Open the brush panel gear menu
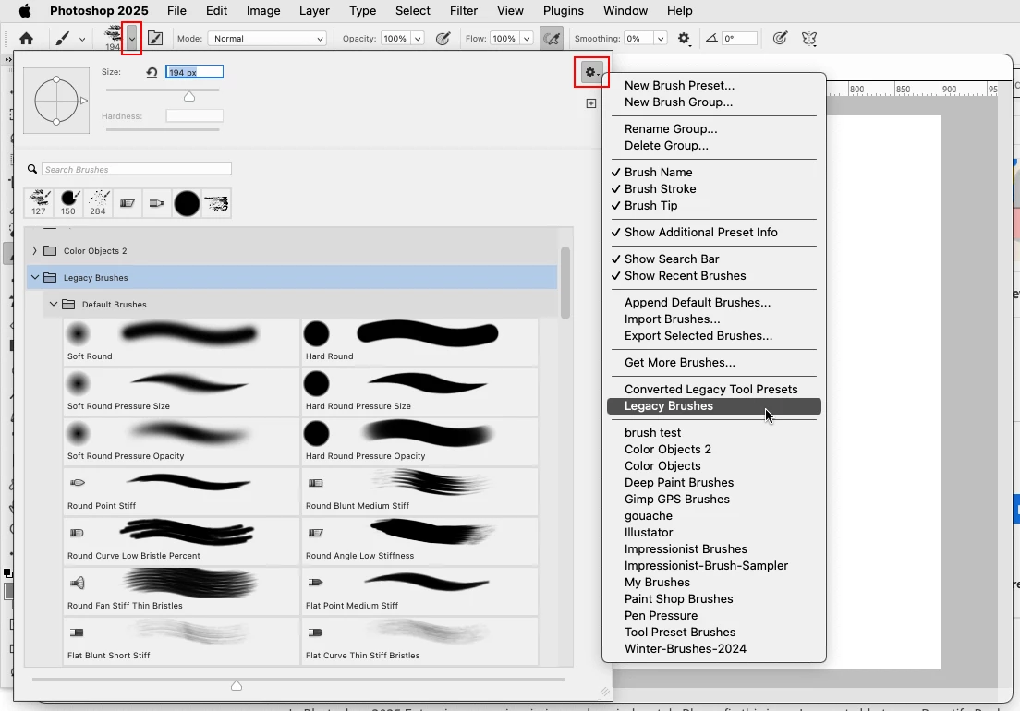Image resolution: width=1020 pixels, height=711 pixels. pyautogui.click(x=590, y=72)
